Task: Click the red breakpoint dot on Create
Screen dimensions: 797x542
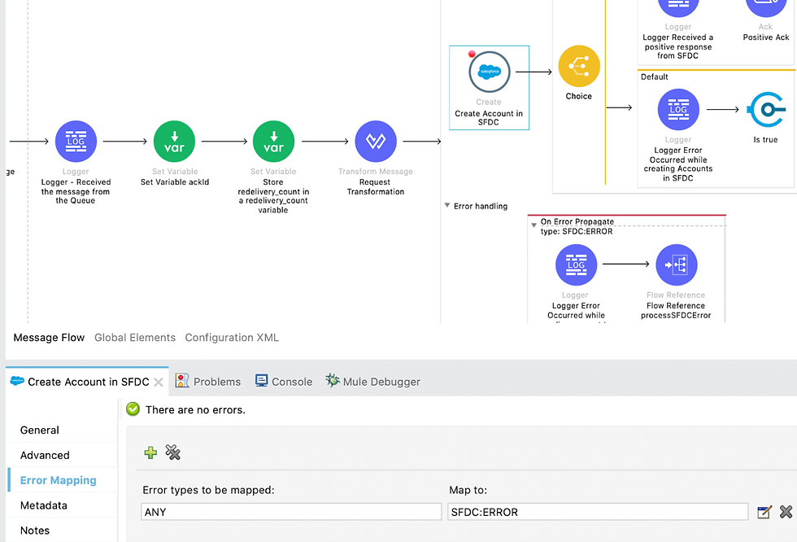Action: pos(472,54)
